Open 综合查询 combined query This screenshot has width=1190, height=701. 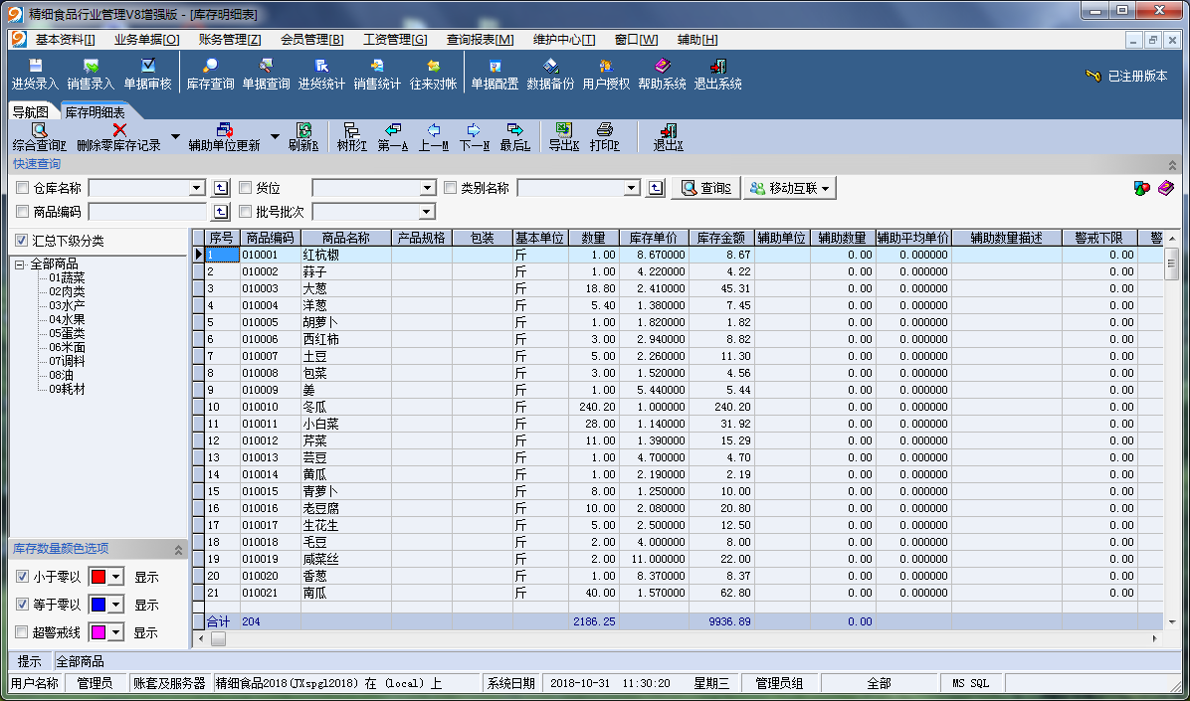[x=40, y=137]
